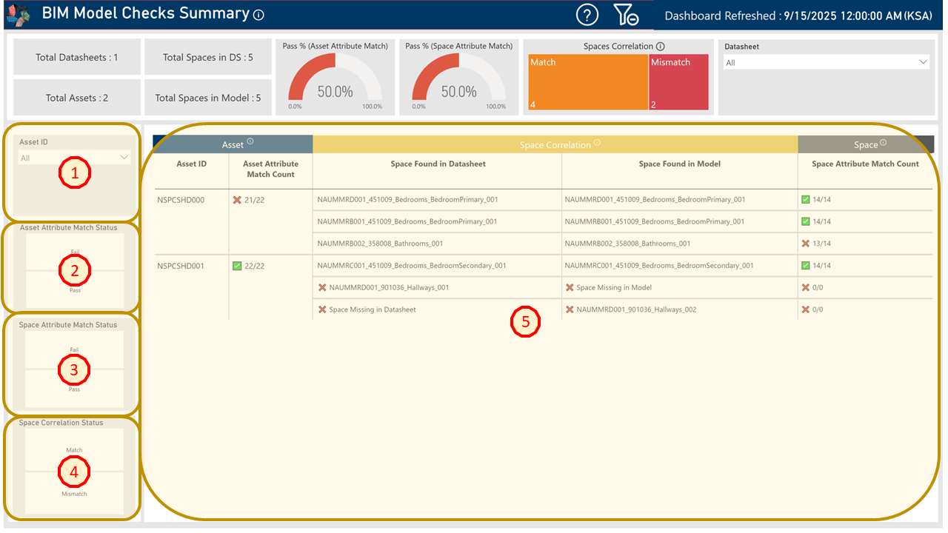The width and height of the screenshot is (948, 533).
Task: Select asset row NSPCSHD000
Action: 181,200
